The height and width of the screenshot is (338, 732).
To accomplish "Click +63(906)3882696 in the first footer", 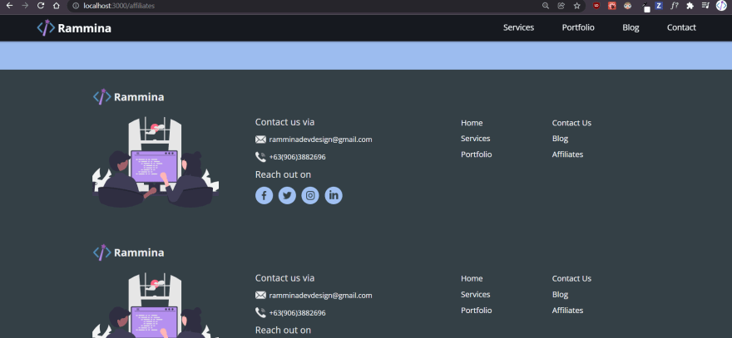I will (x=298, y=157).
